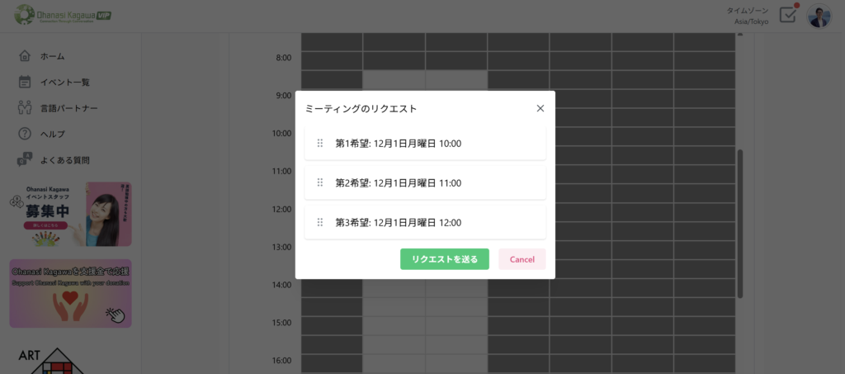Image resolution: width=845 pixels, height=374 pixels.
Task: Click the help question mark icon
Action: pyautogui.click(x=25, y=134)
